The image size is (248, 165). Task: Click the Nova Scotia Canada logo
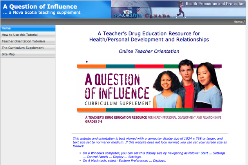tap(142, 16)
